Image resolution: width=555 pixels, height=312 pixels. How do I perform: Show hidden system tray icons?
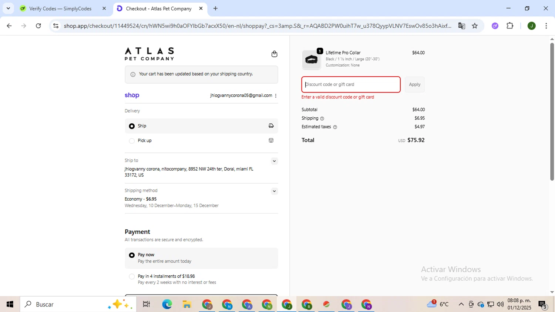click(461, 304)
